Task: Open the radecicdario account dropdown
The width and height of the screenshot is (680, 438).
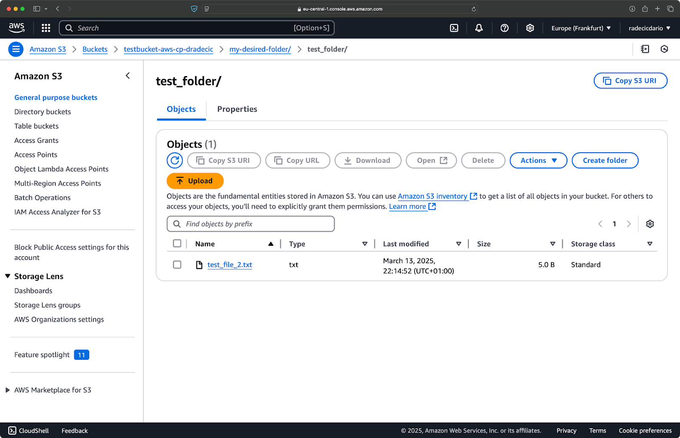Action: [649, 28]
